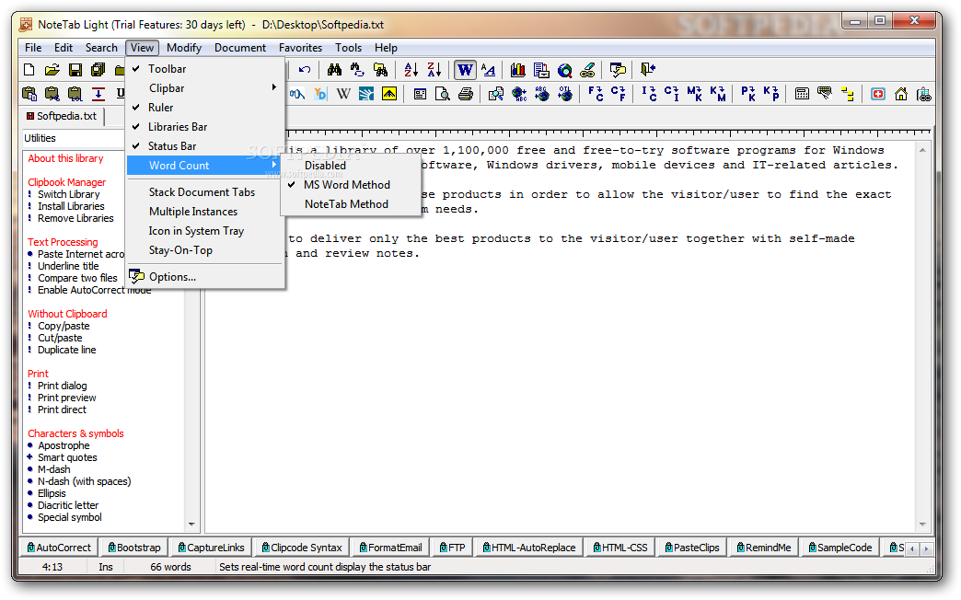This screenshot has width=961, height=600.
Task: Open the Tools menu
Action: tap(348, 48)
